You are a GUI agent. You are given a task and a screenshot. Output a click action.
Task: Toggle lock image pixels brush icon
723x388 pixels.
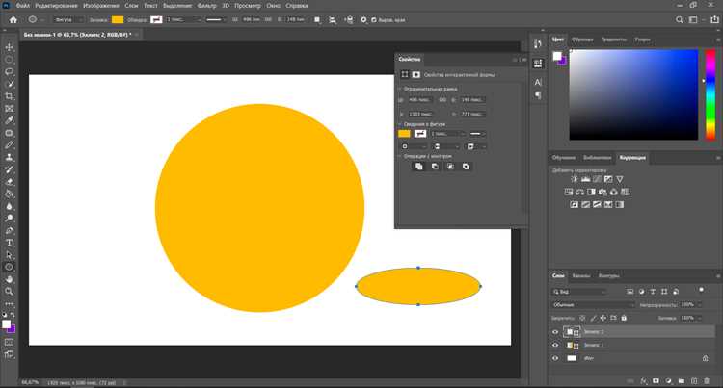(593, 318)
